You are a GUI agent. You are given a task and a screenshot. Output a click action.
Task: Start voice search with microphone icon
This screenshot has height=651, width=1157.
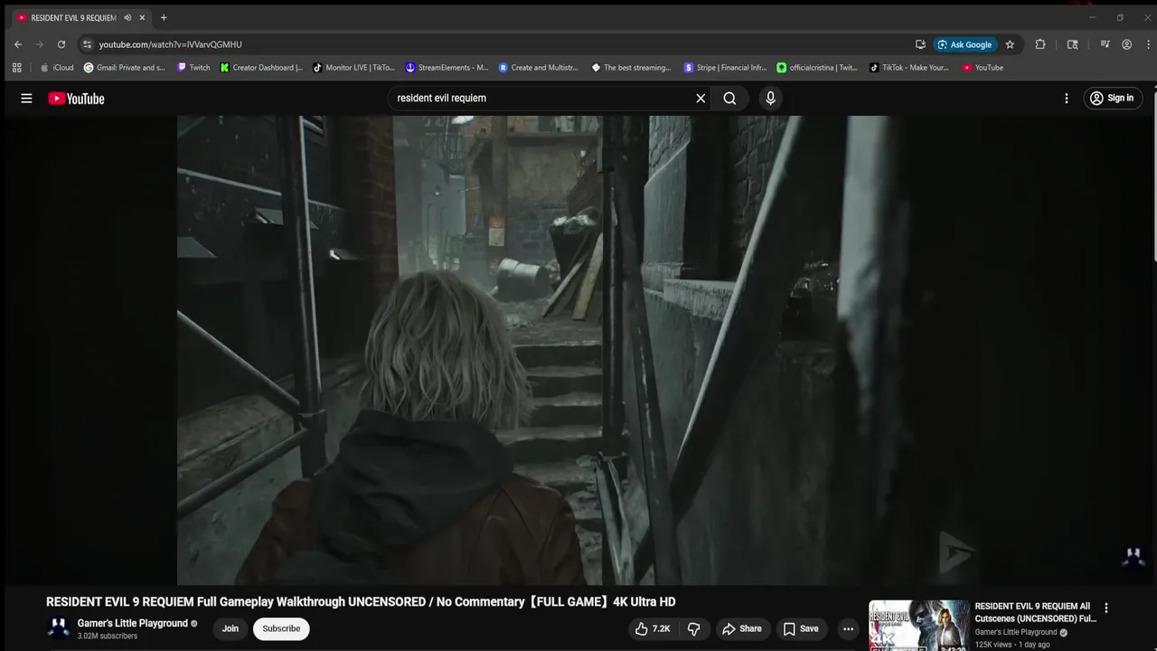pyautogui.click(x=770, y=99)
